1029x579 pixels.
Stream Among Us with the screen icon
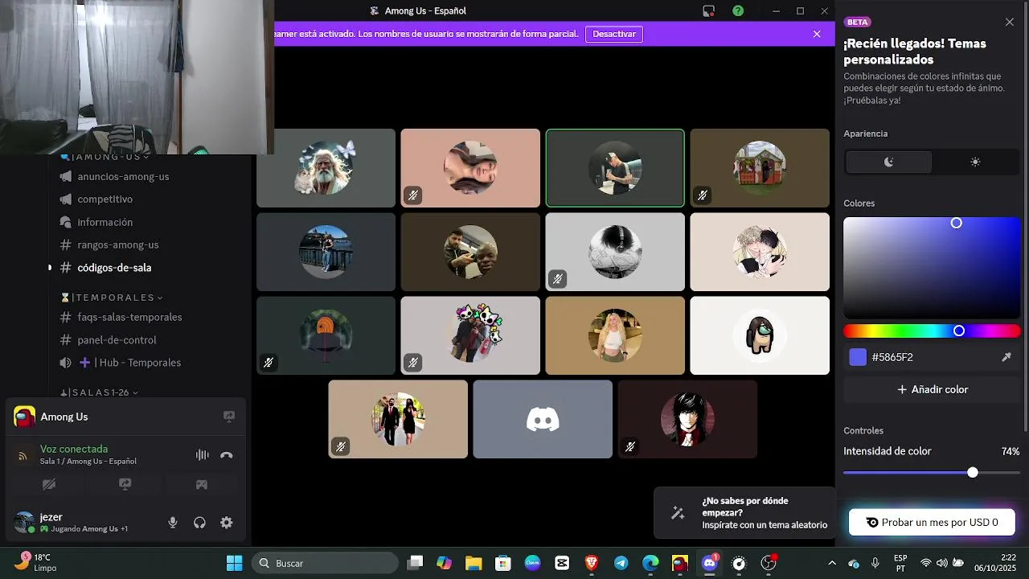(x=229, y=417)
